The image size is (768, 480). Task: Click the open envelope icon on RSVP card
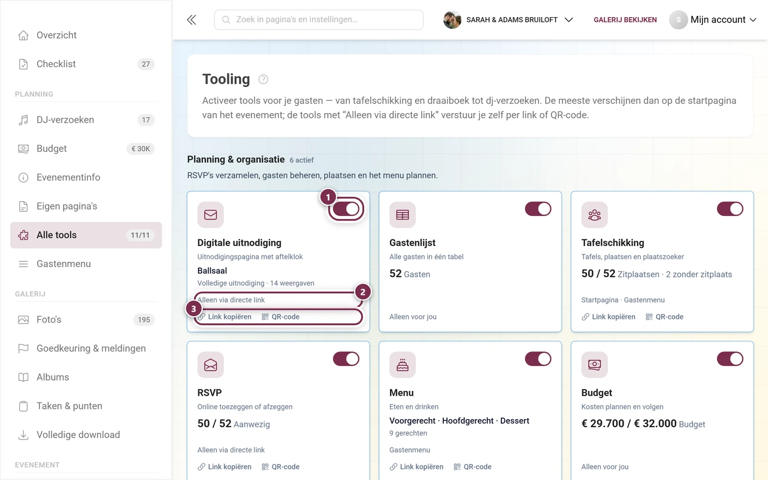coord(211,365)
